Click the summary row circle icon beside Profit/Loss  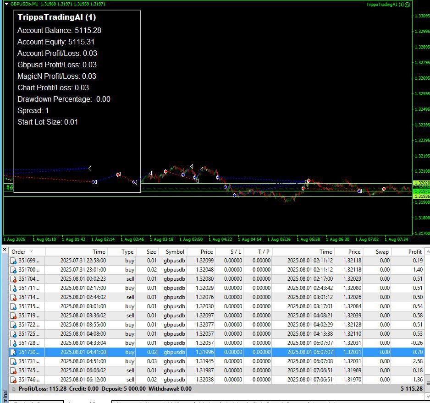coord(13,389)
